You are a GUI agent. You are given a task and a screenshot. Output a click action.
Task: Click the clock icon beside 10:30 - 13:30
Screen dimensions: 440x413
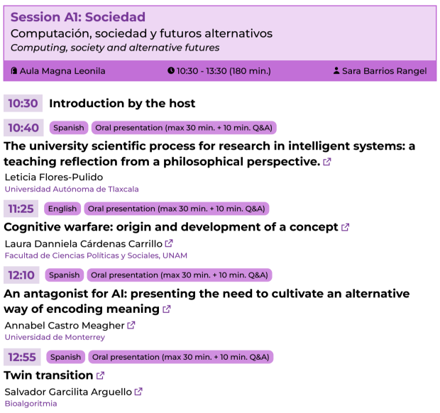click(170, 71)
